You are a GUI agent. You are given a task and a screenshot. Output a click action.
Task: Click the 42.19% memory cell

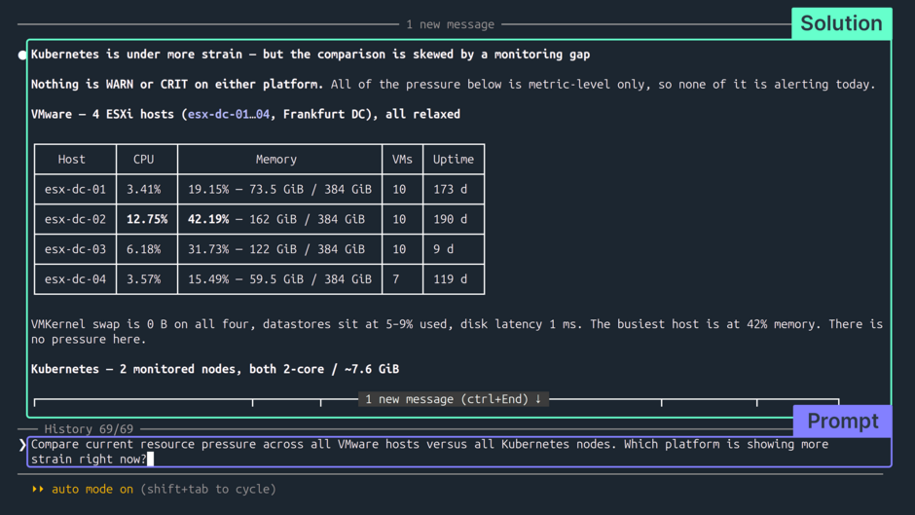(279, 220)
